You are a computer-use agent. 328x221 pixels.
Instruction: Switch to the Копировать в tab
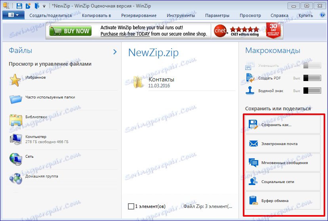click(96, 15)
